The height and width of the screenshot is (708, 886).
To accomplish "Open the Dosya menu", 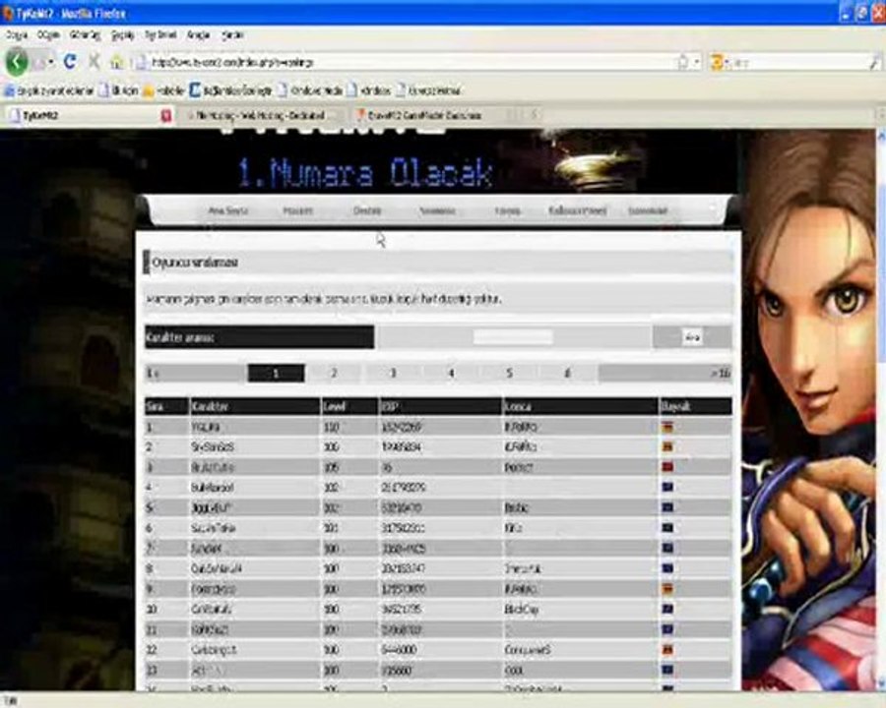I will [17, 35].
